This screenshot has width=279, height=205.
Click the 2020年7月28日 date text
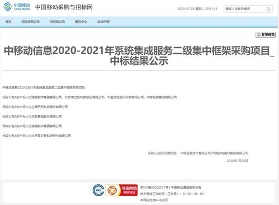point(238,161)
